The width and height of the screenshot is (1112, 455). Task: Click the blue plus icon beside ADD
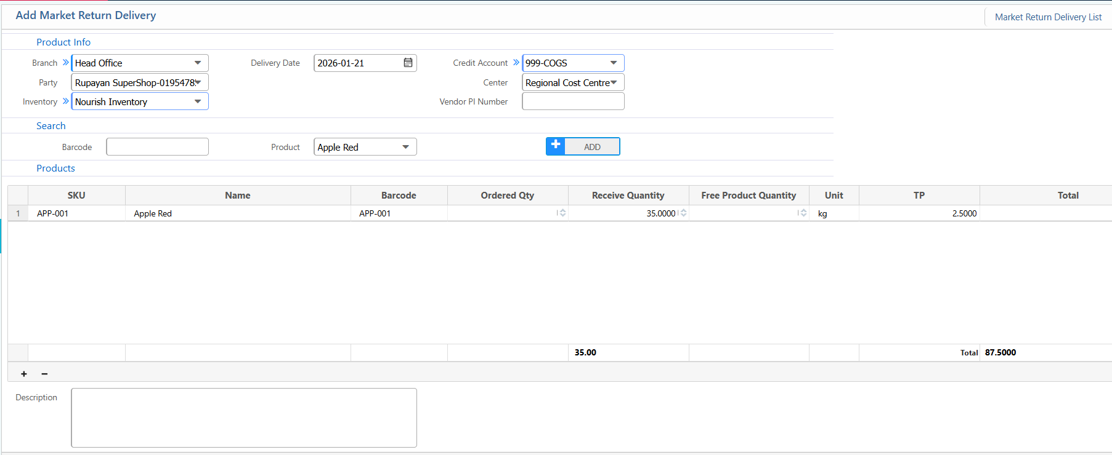(556, 145)
